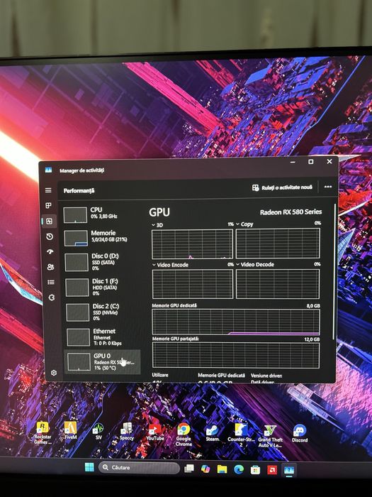Click the 'Memorie GPU dedicată' usage graph
Screen dimensions: 372x497
[x=236, y=322]
